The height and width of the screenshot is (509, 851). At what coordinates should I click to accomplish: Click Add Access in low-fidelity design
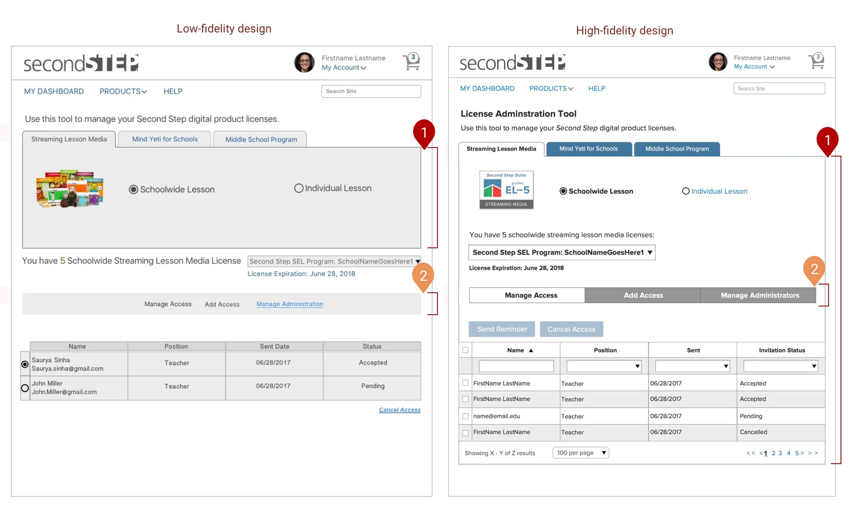pos(222,304)
